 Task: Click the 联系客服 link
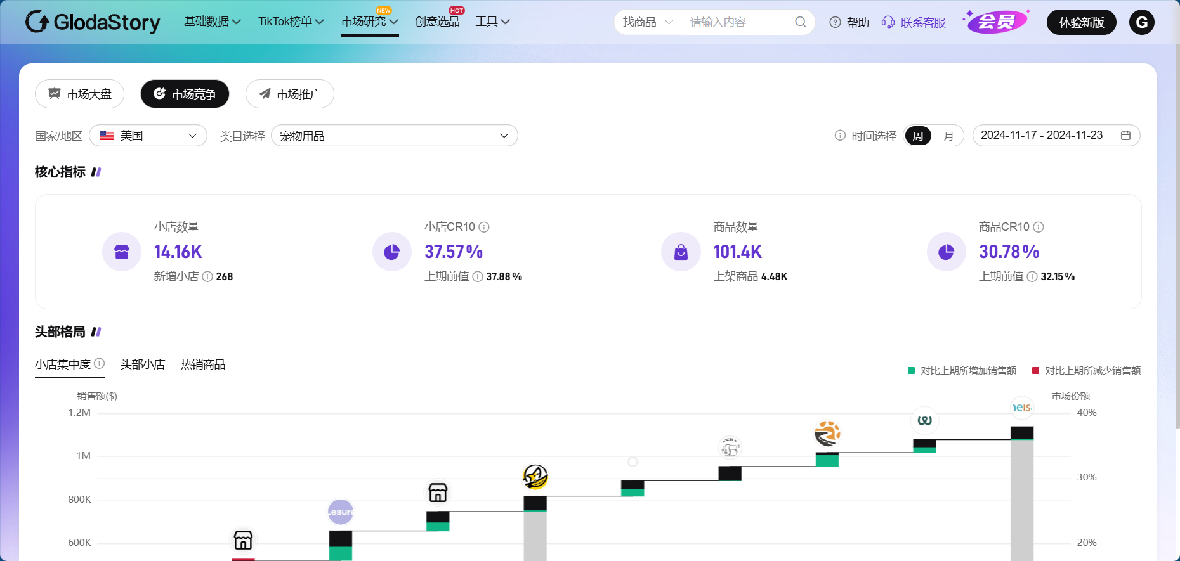pos(914,22)
